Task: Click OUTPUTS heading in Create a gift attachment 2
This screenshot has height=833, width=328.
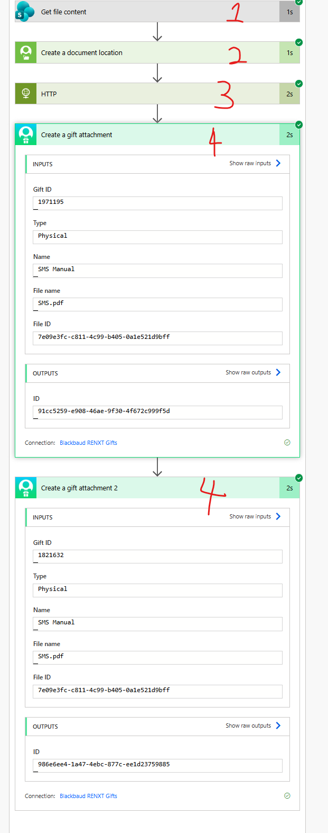Action: [x=45, y=727]
